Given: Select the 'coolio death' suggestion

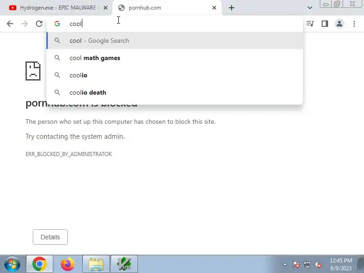Looking at the screenshot, I should click(175, 92).
